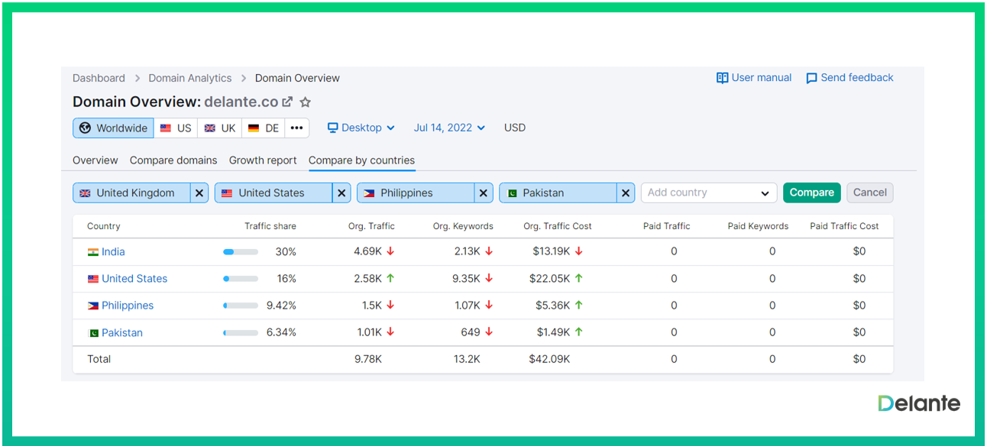Click the 9.35K keywords value
The width and height of the screenshot is (987, 446).
(x=466, y=279)
